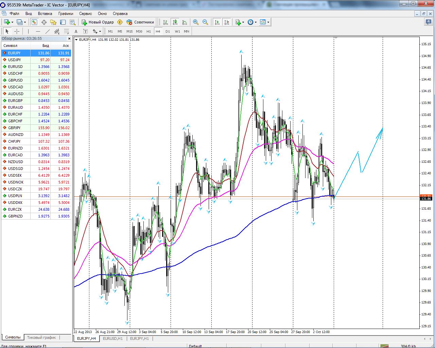Toggle chart auto scroll
Viewport: 435px width, 348px height.
tap(217, 22)
